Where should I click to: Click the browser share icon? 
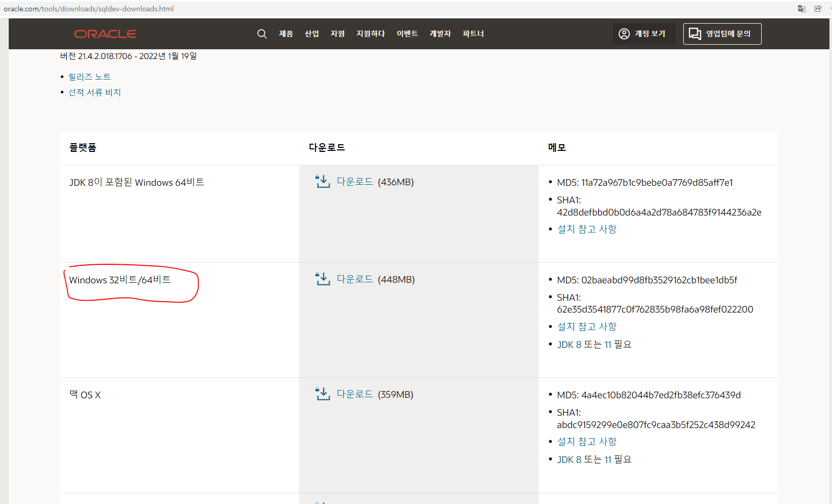(818, 9)
